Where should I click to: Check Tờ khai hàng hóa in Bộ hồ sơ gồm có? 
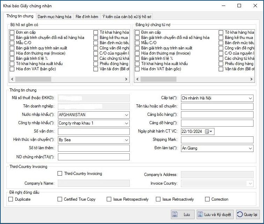click(x=96, y=32)
